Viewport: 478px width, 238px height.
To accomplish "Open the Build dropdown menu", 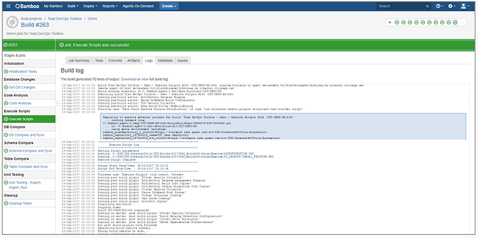I will [x=73, y=6].
